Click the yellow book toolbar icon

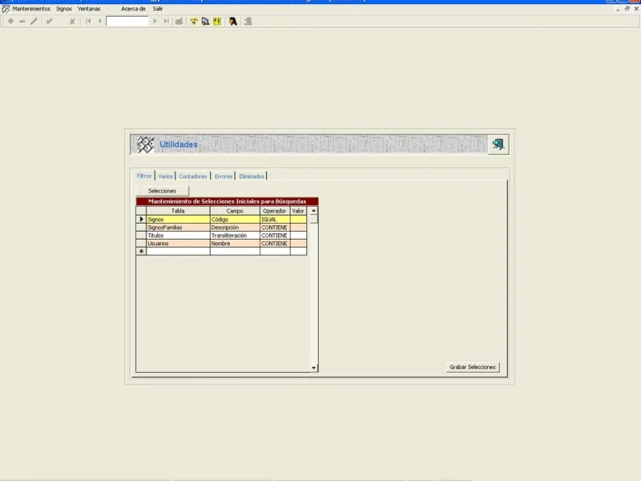pos(217,22)
